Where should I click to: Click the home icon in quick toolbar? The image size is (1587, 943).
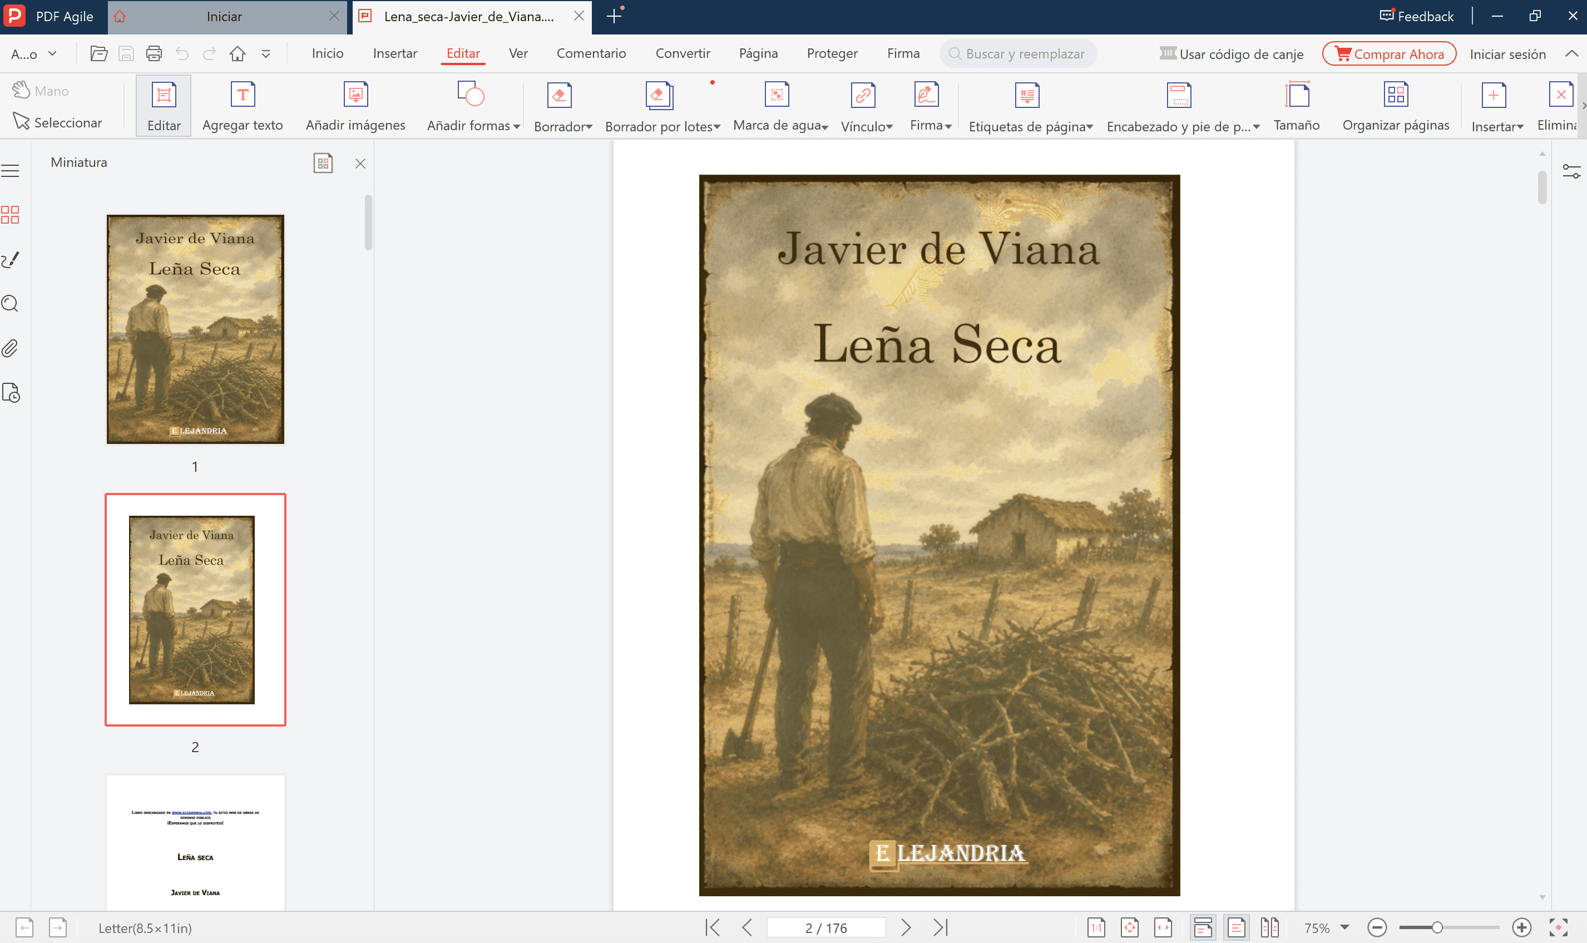[238, 54]
